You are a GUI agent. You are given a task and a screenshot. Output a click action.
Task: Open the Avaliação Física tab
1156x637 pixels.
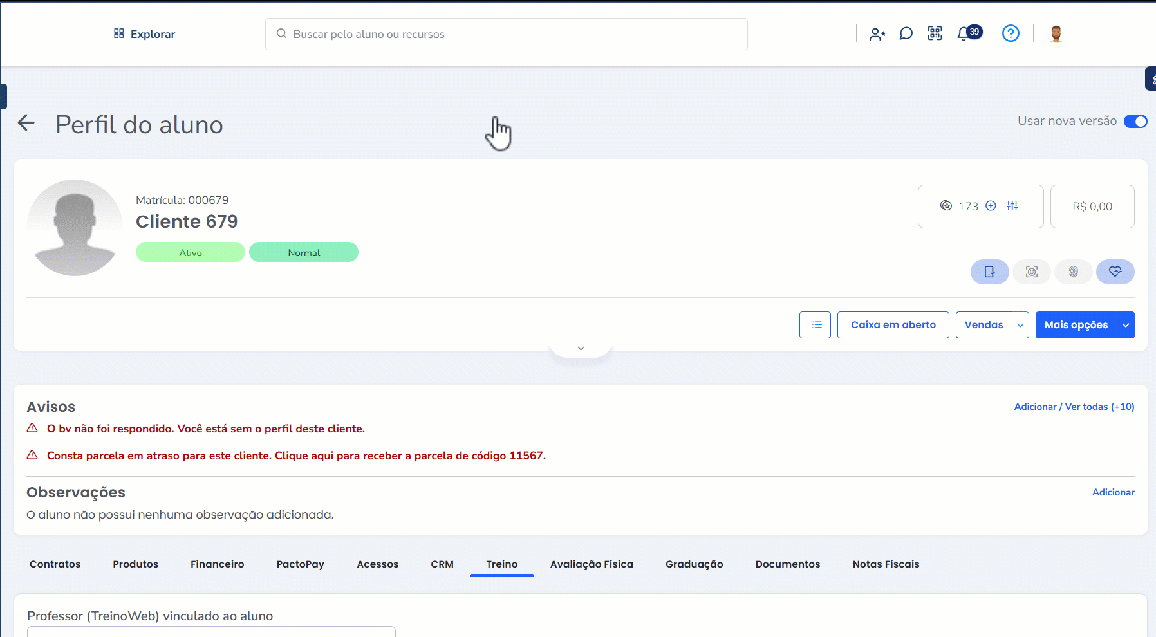592,564
